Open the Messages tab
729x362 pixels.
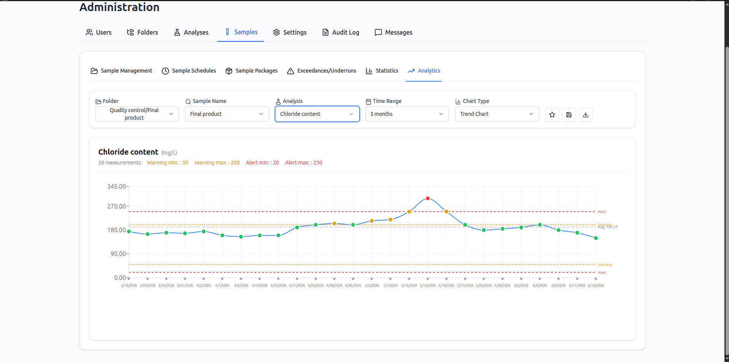[x=394, y=32]
